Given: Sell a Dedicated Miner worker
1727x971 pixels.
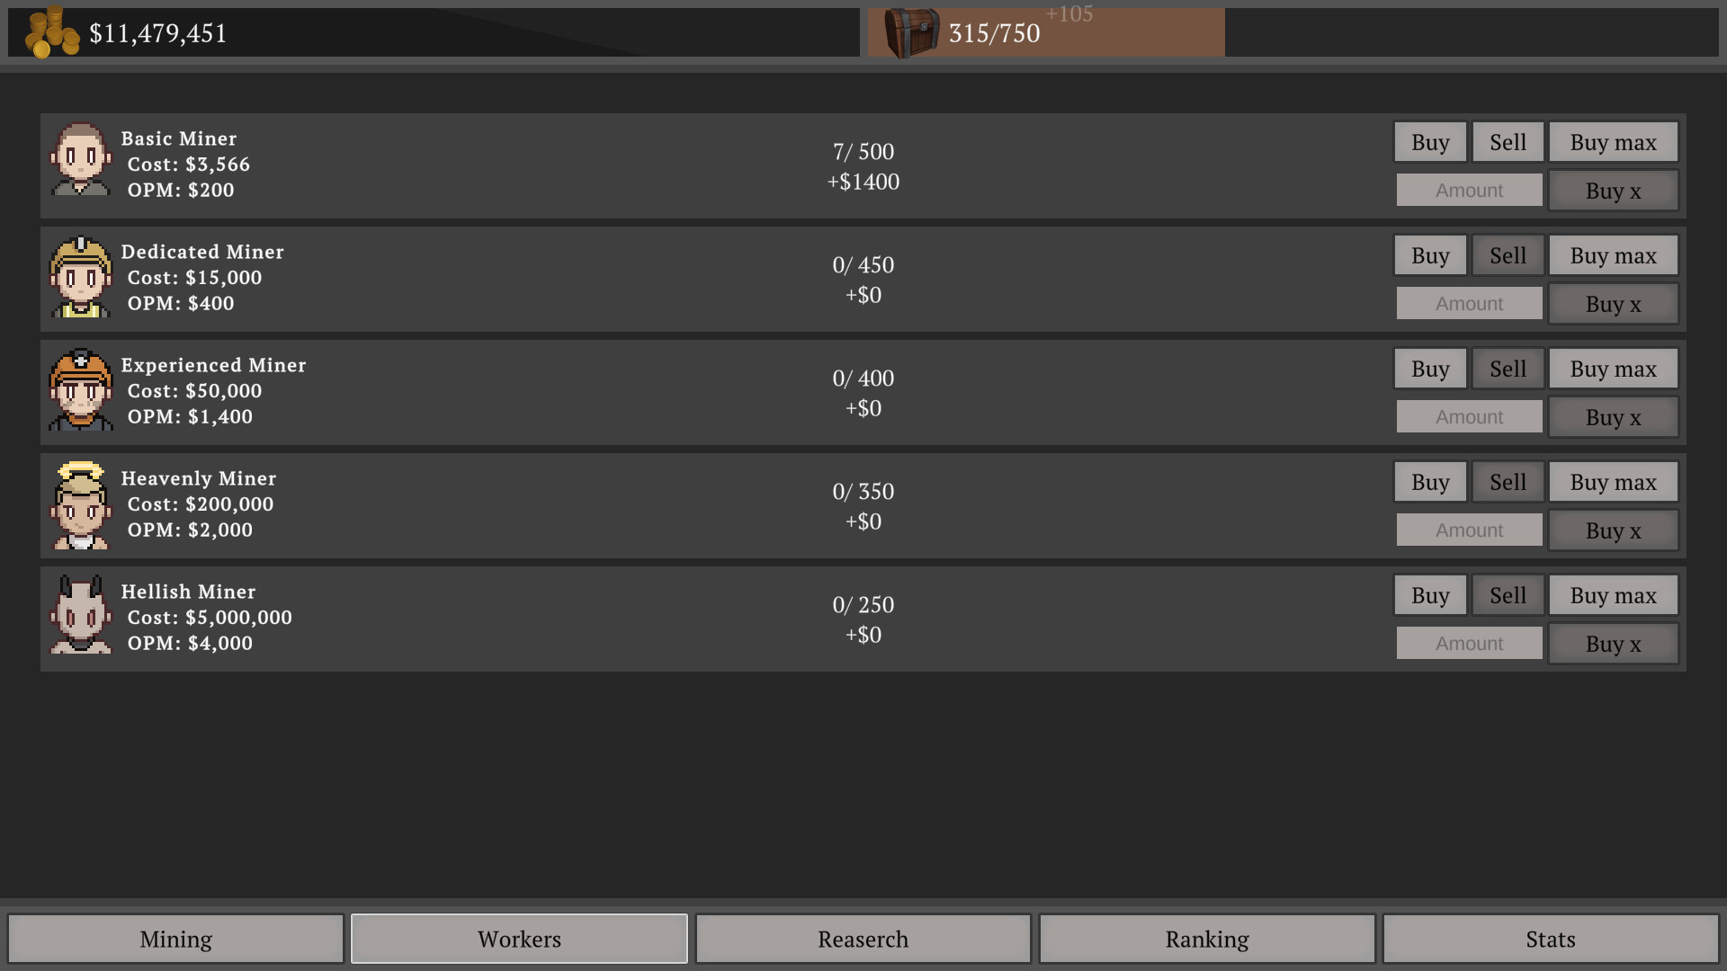Looking at the screenshot, I should pyautogui.click(x=1508, y=255).
